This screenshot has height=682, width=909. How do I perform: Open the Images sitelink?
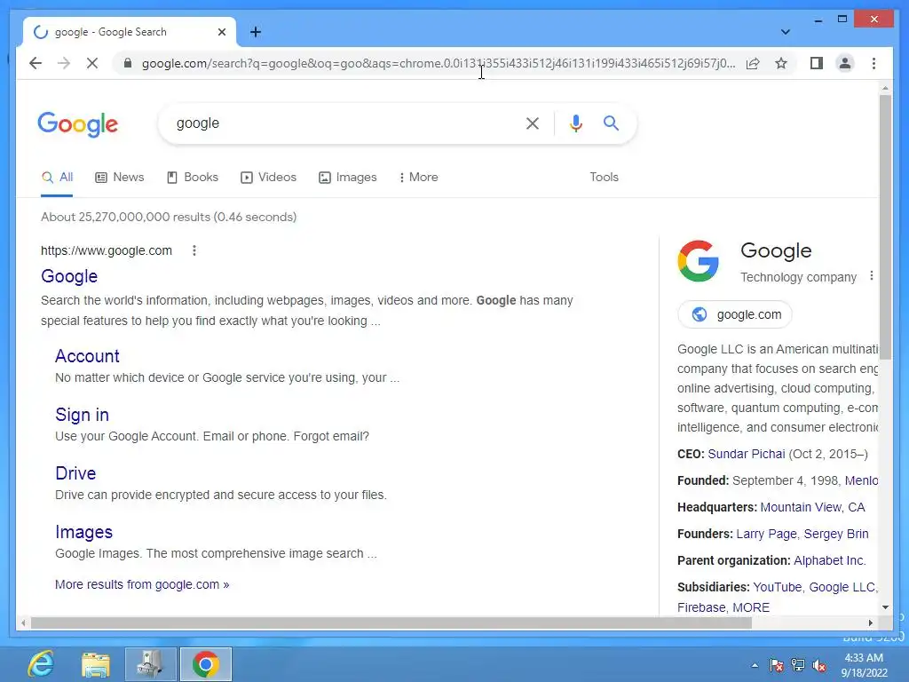click(83, 532)
